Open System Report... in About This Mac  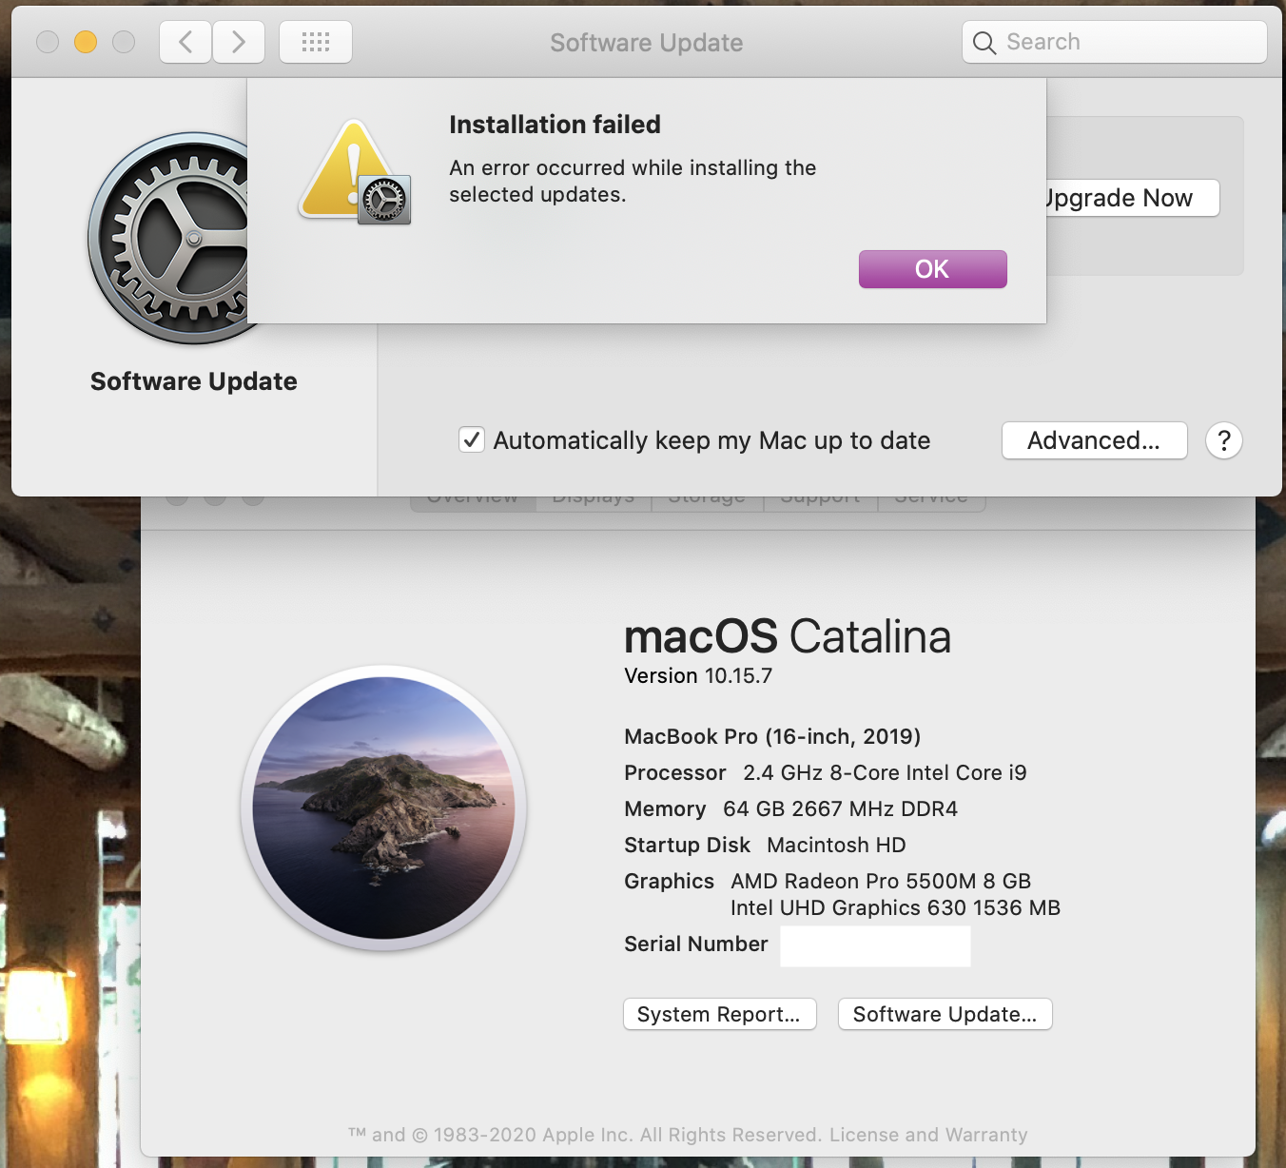tap(720, 1014)
